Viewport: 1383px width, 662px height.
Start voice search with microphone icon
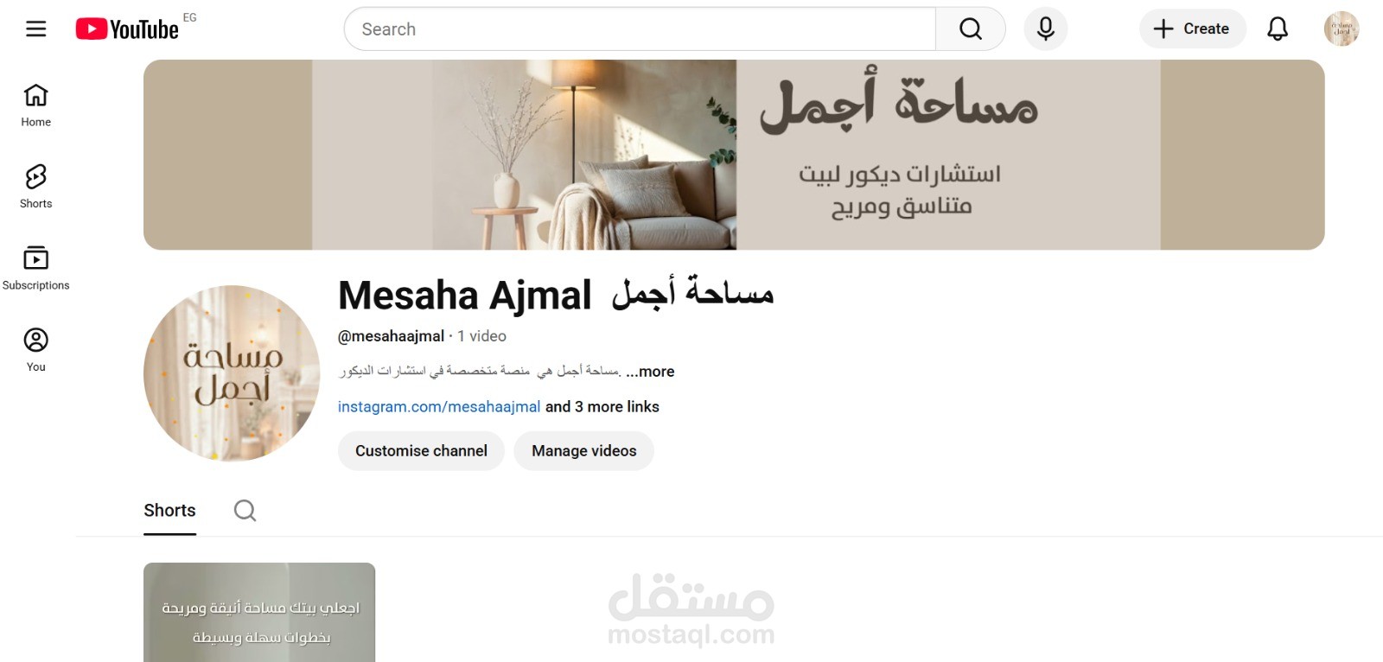point(1045,29)
